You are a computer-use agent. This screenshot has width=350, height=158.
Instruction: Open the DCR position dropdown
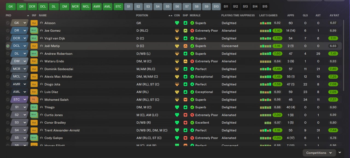click(x=19, y=38)
